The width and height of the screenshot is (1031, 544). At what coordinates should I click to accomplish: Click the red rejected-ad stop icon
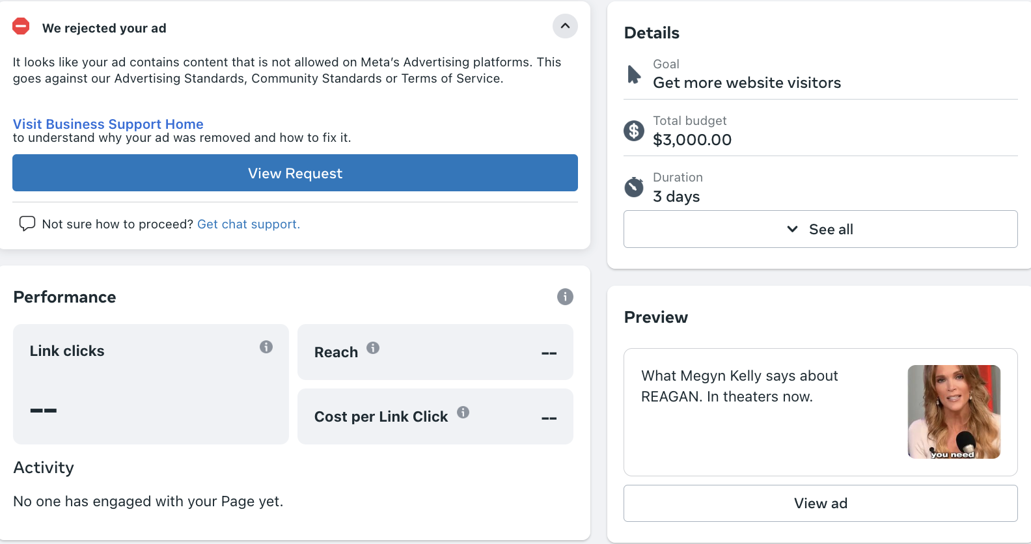[x=21, y=27]
